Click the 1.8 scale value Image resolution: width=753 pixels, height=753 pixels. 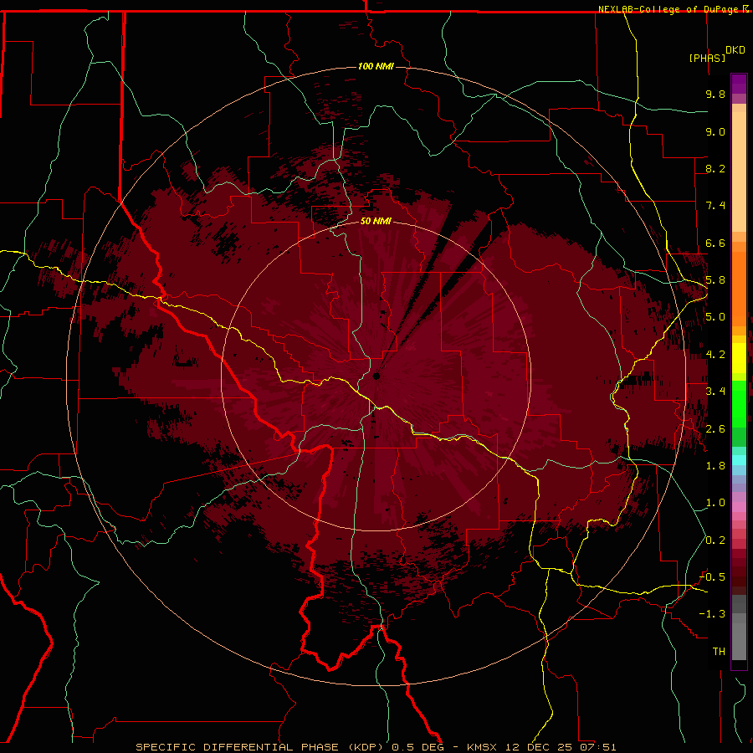click(715, 466)
